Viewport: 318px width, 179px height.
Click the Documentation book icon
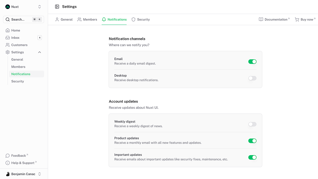point(261,20)
